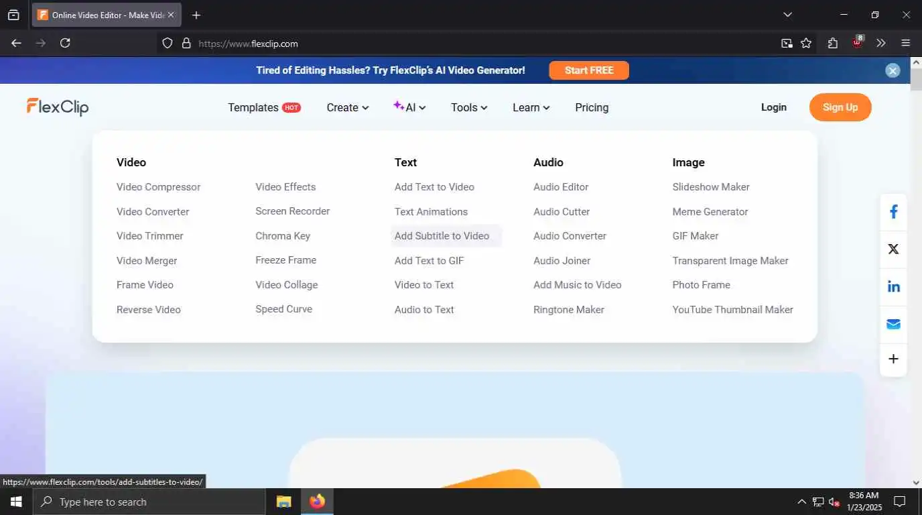
Task: Expand the AI menu
Action: [x=409, y=107]
